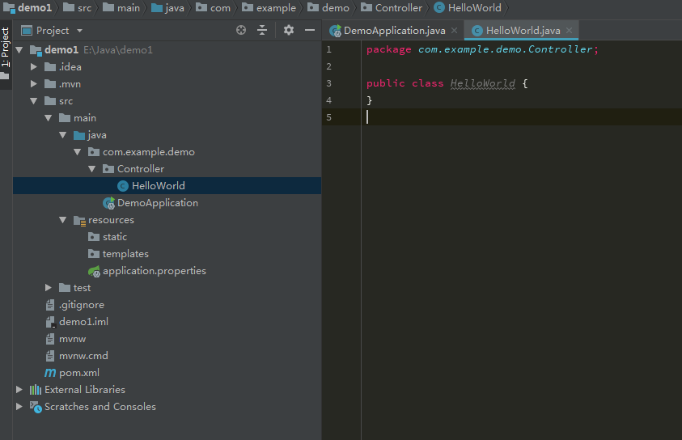The width and height of the screenshot is (682, 440).
Task: Open Project panel settings gear
Action: [289, 31]
